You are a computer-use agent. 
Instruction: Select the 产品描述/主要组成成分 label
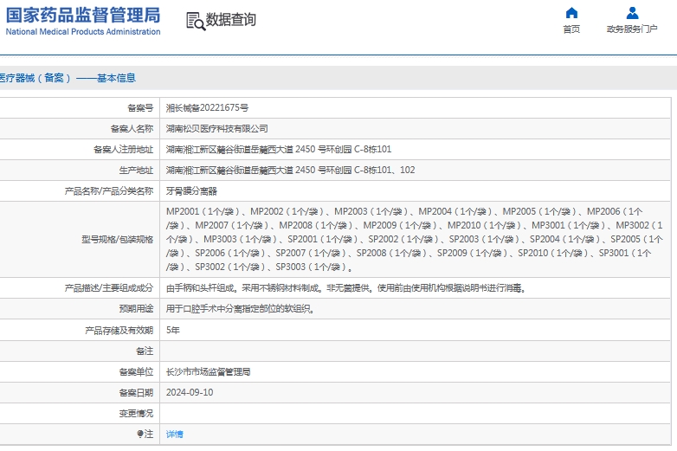[x=109, y=288]
